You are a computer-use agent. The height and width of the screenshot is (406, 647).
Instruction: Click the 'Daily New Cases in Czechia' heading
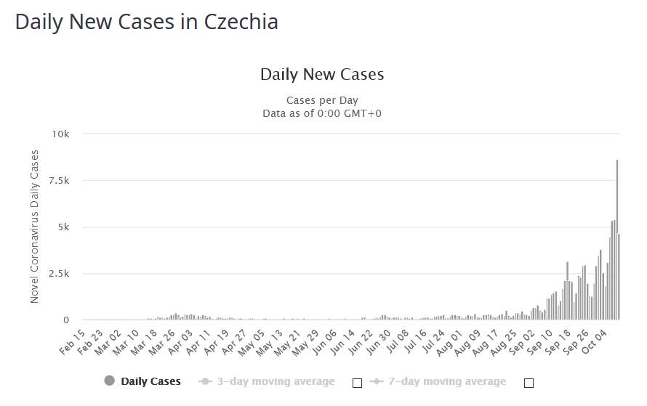147,22
